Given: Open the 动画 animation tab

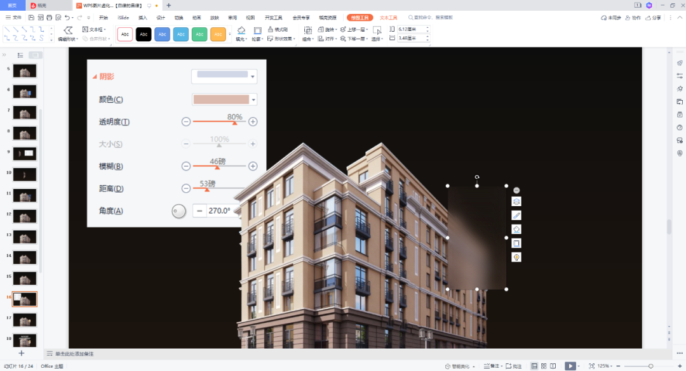Looking at the screenshot, I should pyautogui.click(x=196, y=18).
